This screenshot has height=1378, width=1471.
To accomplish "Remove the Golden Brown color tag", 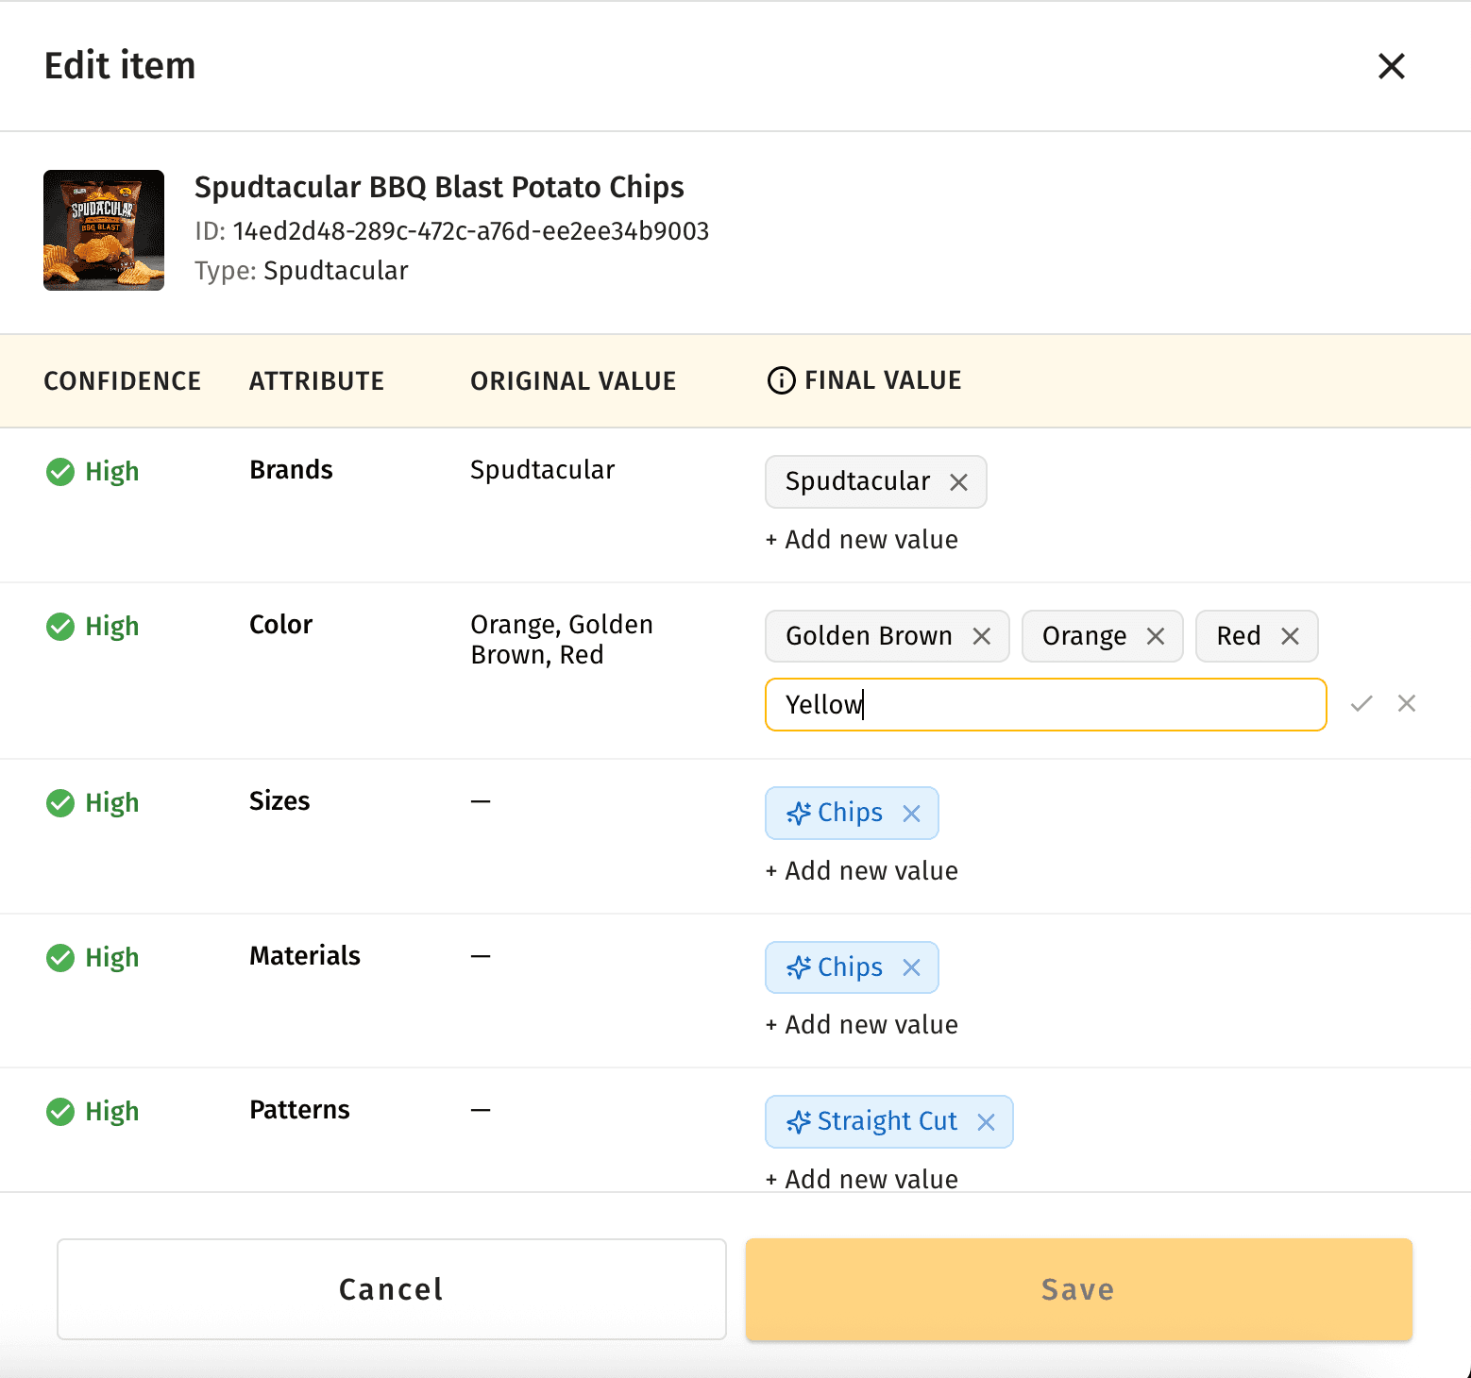I will 982,636.
